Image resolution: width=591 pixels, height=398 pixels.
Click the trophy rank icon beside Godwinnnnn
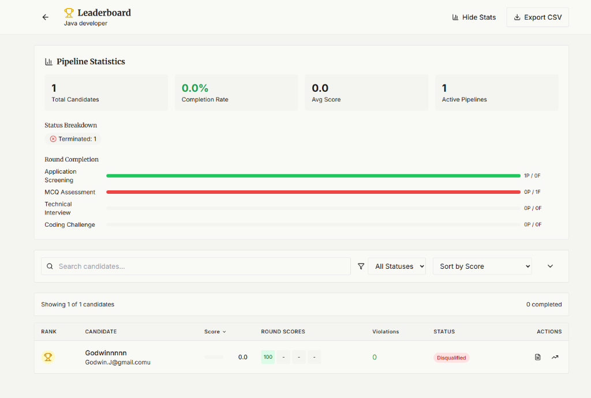[48, 356]
